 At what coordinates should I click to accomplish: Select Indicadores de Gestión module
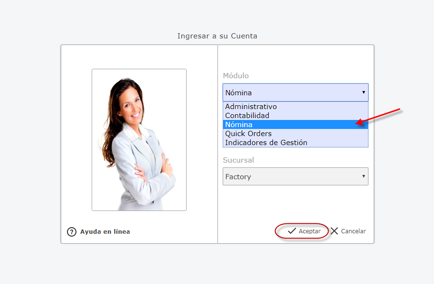(266, 143)
